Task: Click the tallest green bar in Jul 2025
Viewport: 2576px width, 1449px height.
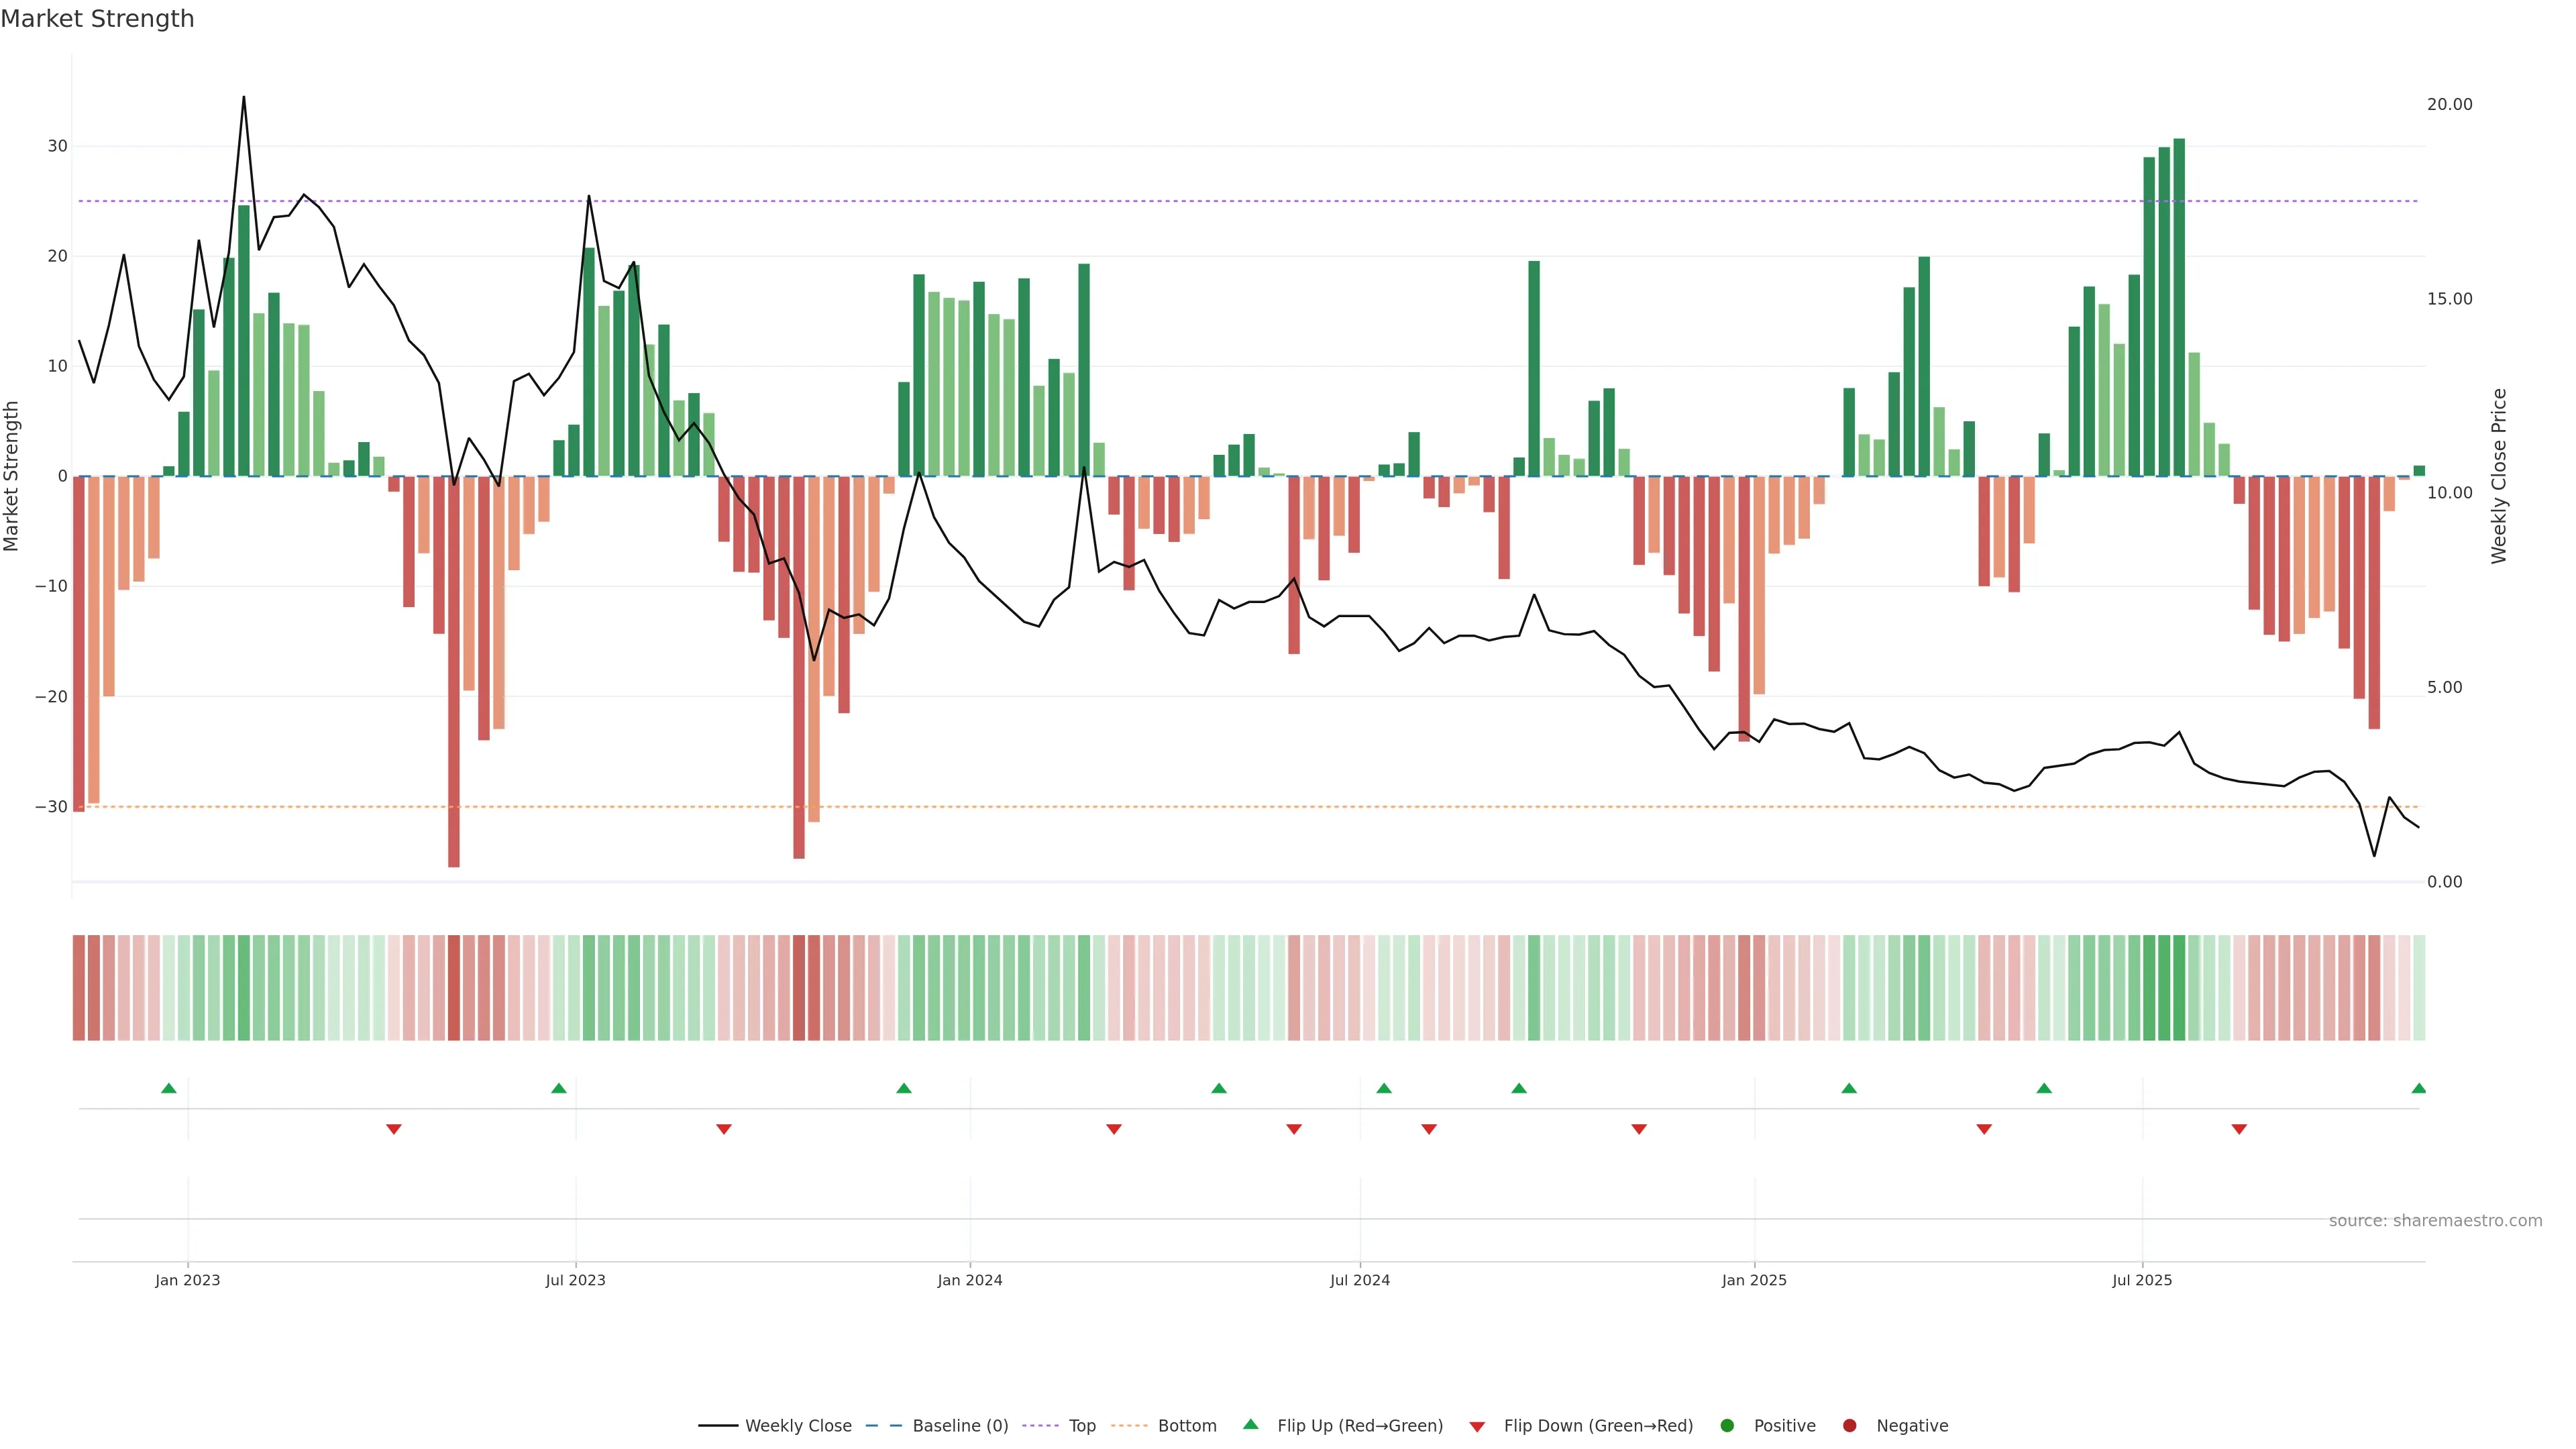Action: point(2179,300)
